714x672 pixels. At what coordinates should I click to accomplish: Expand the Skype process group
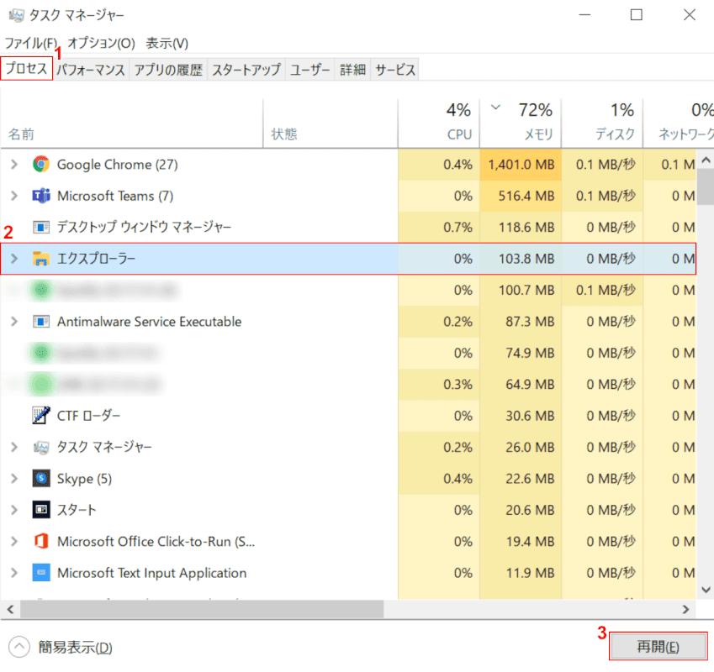click(x=14, y=478)
